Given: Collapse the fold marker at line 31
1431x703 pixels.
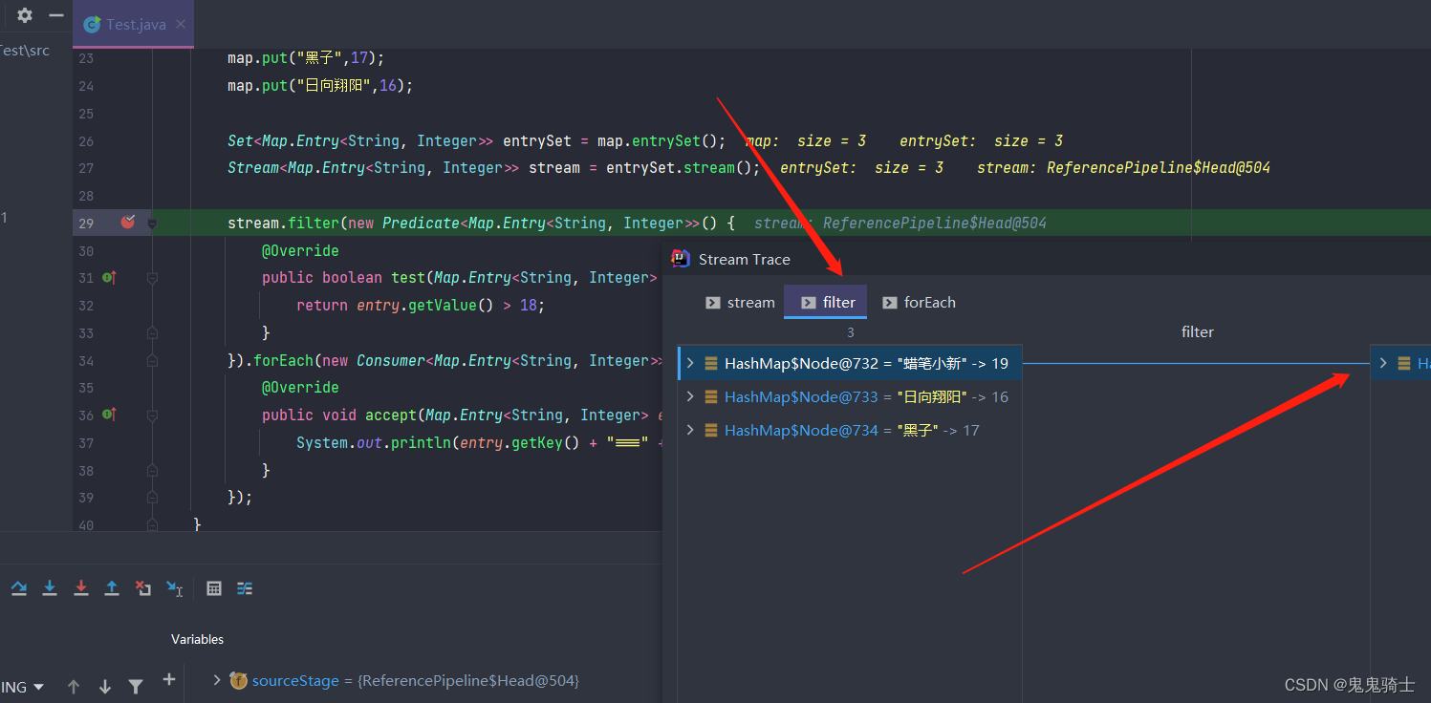Looking at the screenshot, I should (152, 278).
